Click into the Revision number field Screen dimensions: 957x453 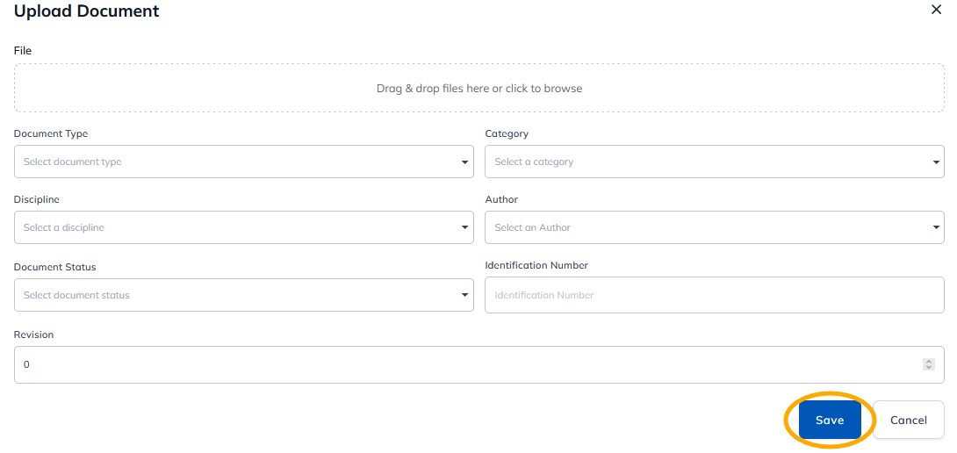pyautogui.click(x=479, y=364)
